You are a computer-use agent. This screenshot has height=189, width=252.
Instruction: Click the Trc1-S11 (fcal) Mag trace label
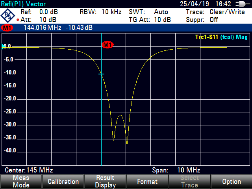(221, 37)
